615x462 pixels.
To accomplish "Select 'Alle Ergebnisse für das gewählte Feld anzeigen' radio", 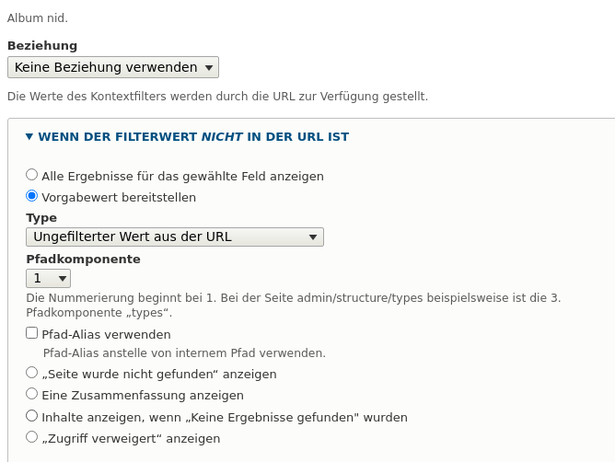I will tap(32, 175).
